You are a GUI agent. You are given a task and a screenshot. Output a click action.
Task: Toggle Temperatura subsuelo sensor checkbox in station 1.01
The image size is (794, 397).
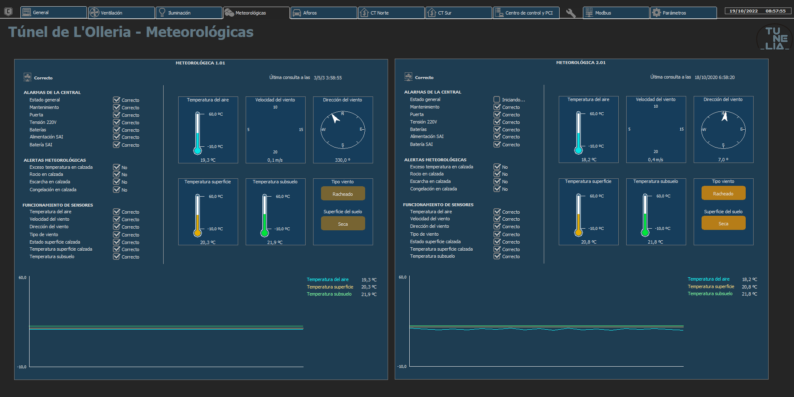click(x=117, y=256)
